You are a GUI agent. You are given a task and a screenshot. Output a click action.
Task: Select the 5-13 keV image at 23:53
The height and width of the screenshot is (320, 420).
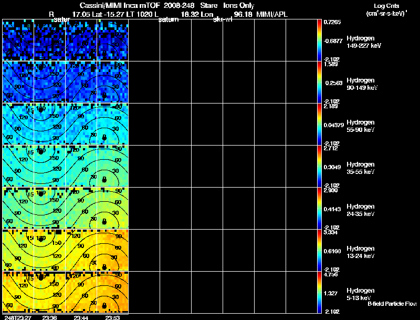point(113,292)
